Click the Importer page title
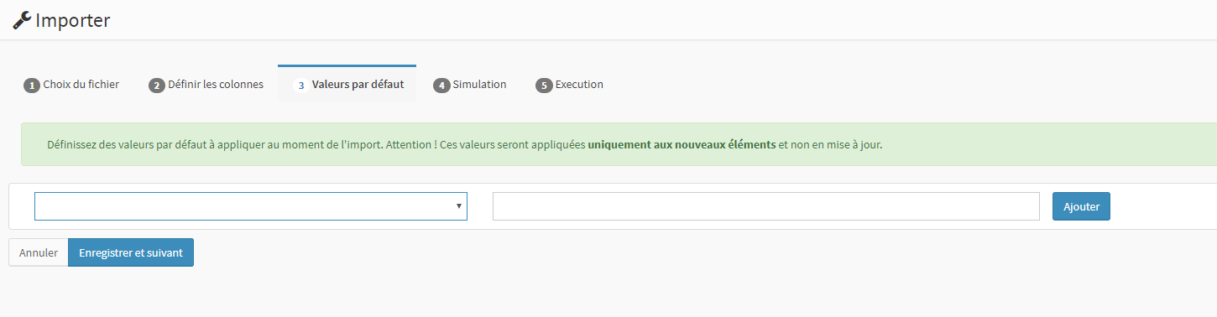 (x=73, y=20)
